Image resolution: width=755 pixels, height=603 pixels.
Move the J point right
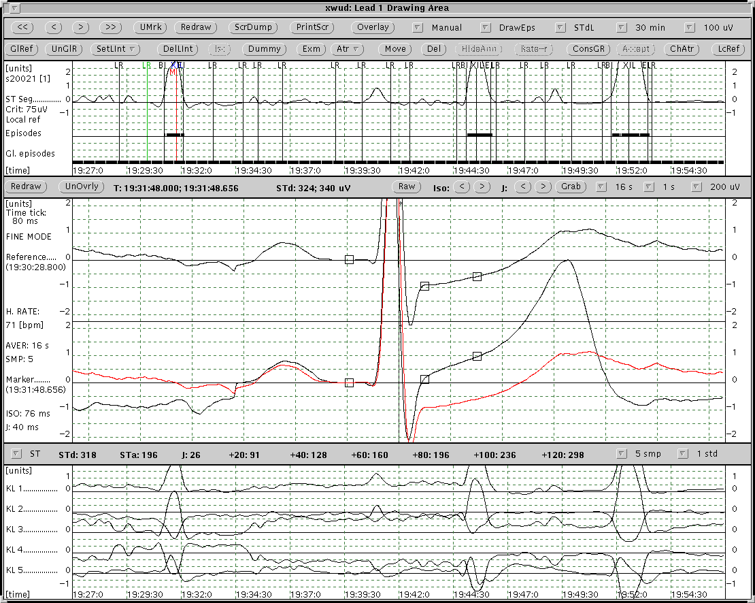[542, 186]
